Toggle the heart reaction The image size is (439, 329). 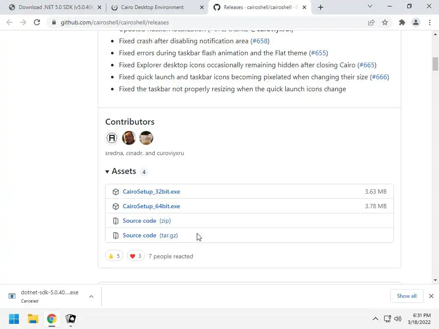coord(135,256)
